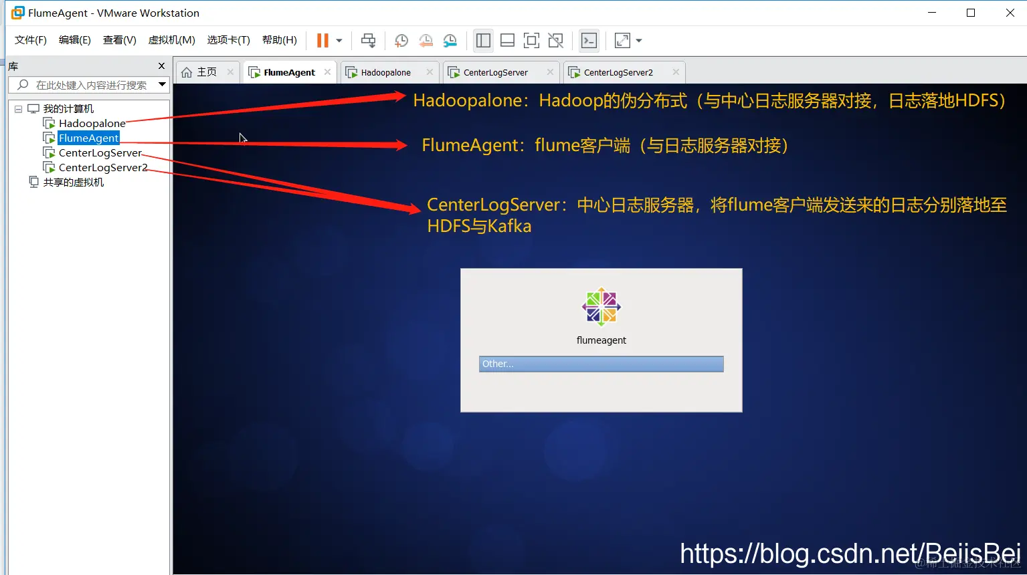This screenshot has height=575, width=1027.
Task: Select CenterLogServer in the library tree
Action: click(x=100, y=152)
